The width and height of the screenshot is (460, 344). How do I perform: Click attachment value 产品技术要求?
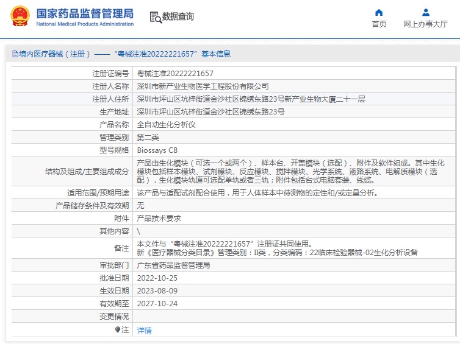pyautogui.click(x=159, y=219)
